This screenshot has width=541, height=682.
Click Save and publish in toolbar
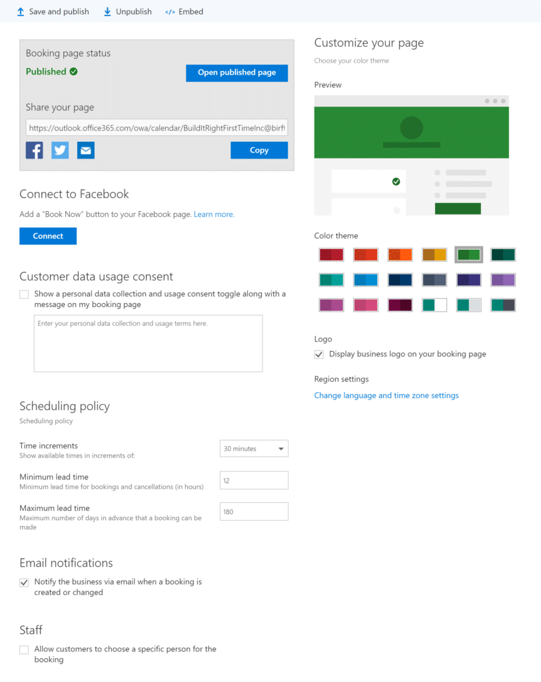tap(53, 12)
